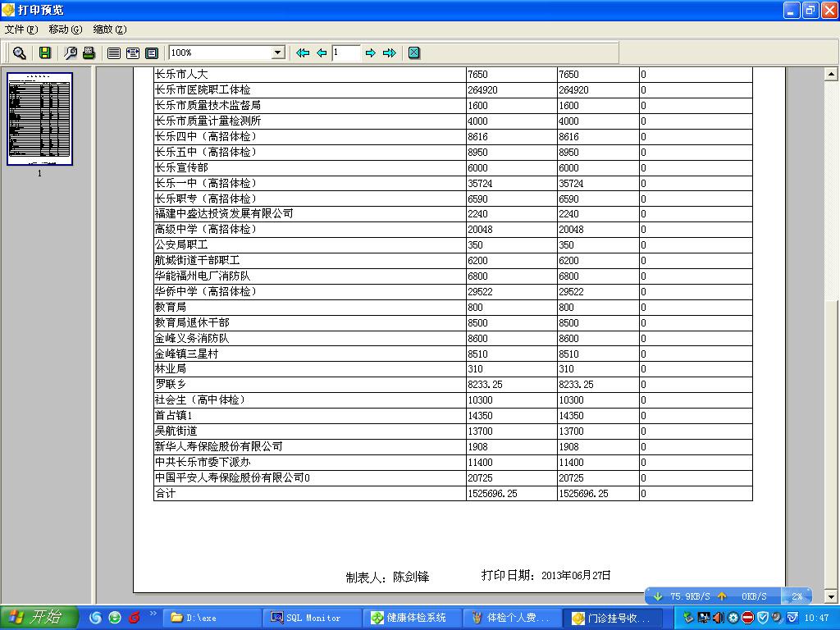The image size is (840, 630).
Task: Close preview with the cyan X icon
Action: tap(414, 52)
